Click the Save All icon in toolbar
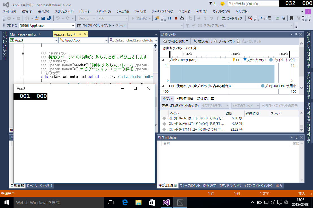The image size is (313, 208). click(49, 18)
